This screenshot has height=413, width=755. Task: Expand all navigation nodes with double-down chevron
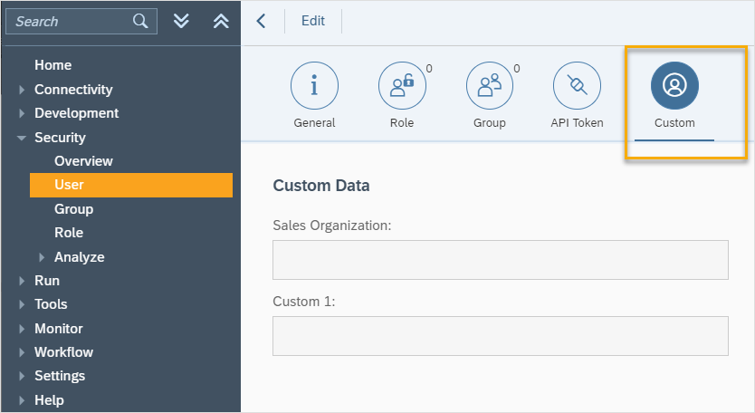pos(181,21)
